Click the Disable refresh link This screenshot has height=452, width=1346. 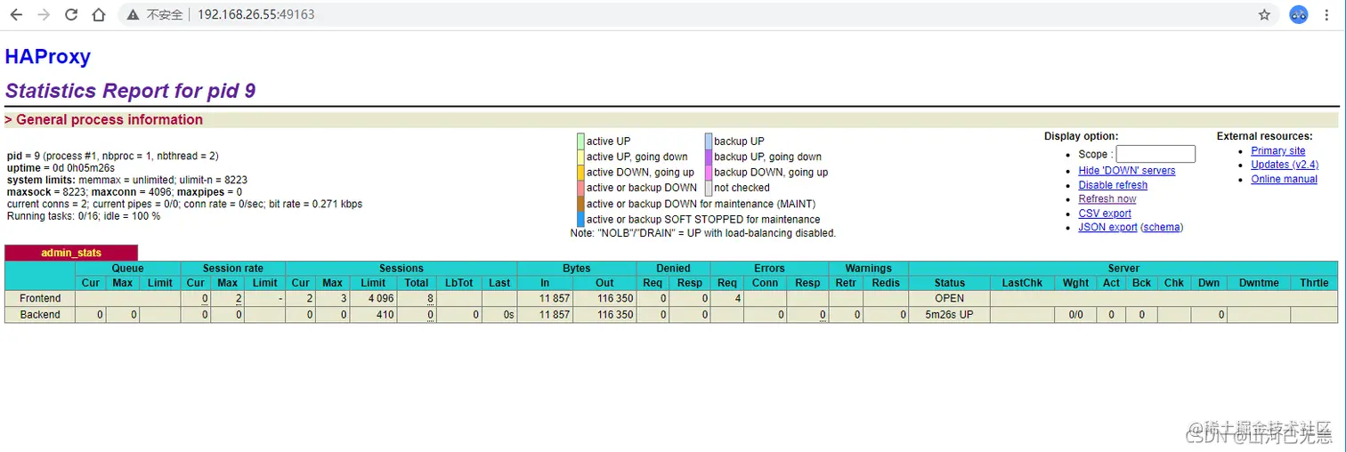[x=1113, y=185]
